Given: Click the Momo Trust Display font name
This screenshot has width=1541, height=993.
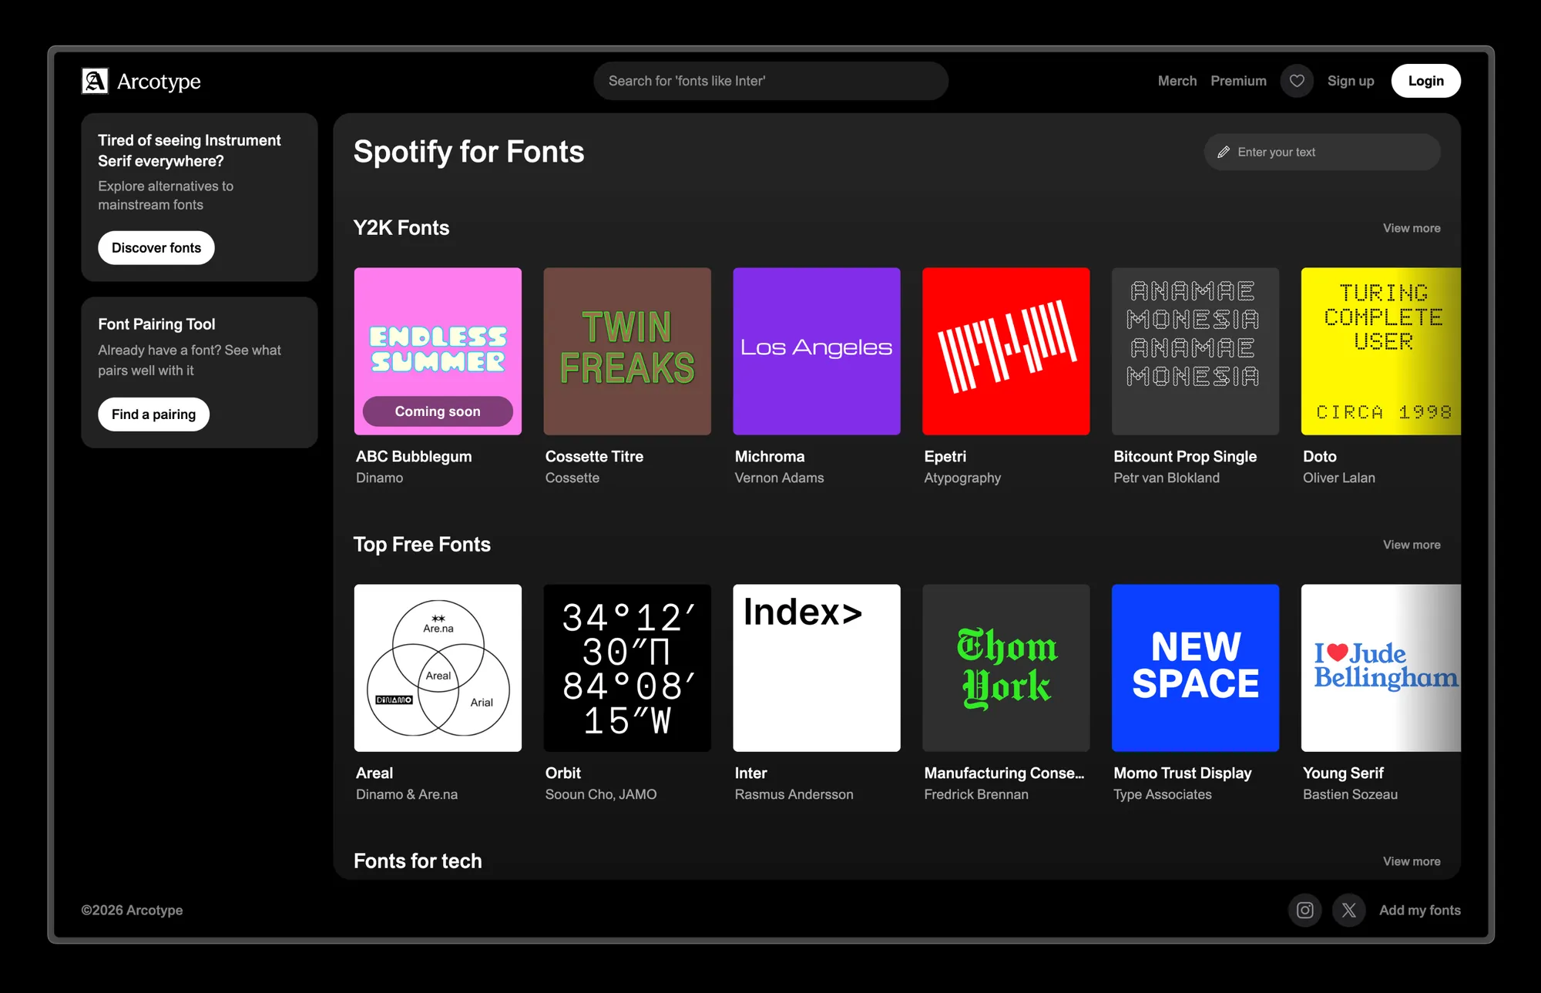Looking at the screenshot, I should [1183, 773].
